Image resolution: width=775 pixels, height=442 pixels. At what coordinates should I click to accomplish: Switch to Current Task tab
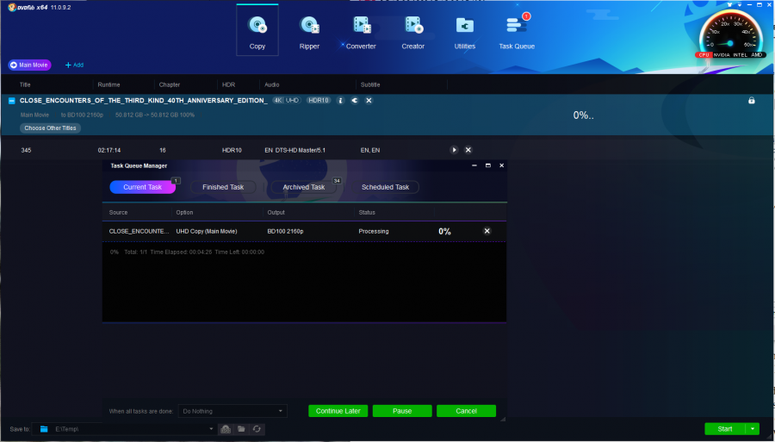pos(142,187)
